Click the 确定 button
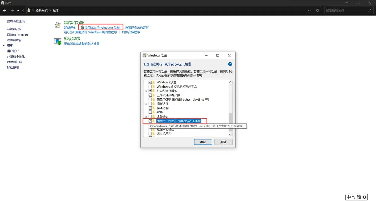 pyautogui.click(x=203, y=142)
